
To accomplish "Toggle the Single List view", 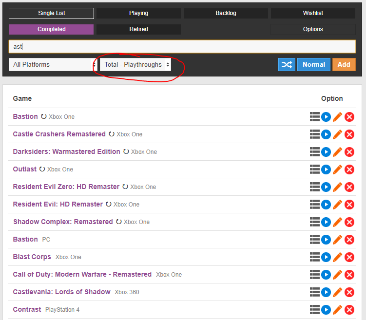I will point(52,13).
